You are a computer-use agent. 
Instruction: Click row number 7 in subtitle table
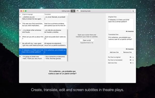point(20,43)
